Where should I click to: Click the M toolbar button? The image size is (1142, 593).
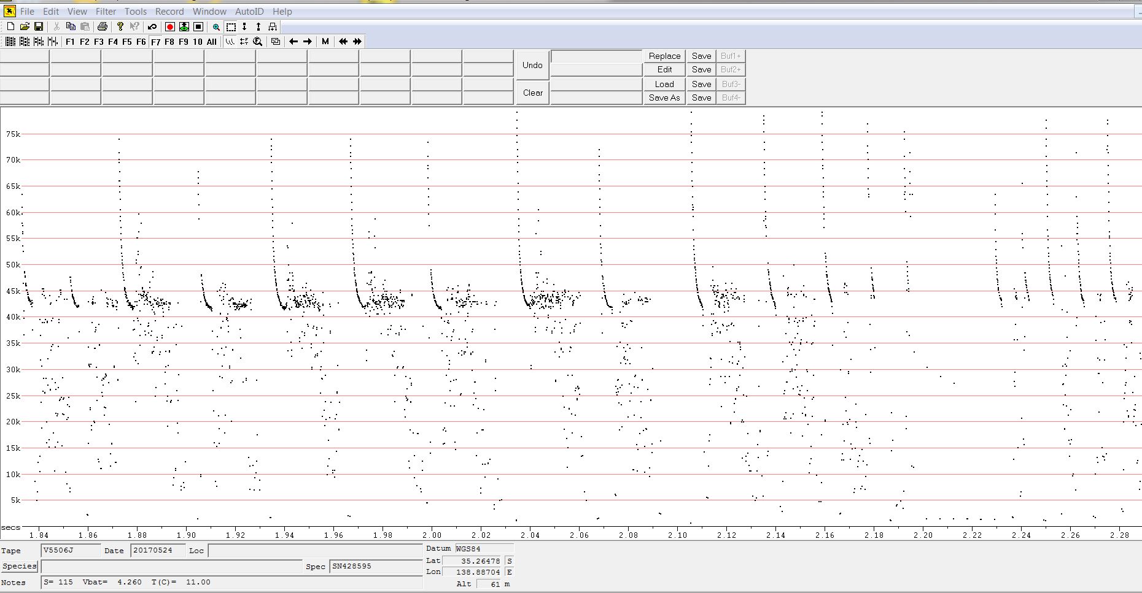(325, 42)
